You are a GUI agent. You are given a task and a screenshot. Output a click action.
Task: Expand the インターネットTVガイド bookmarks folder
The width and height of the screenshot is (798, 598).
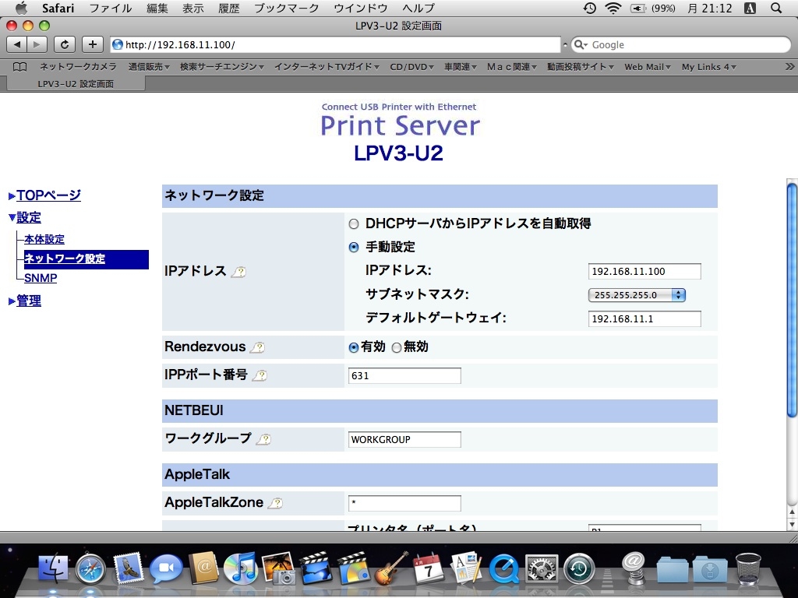pyautogui.click(x=327, y=67)
